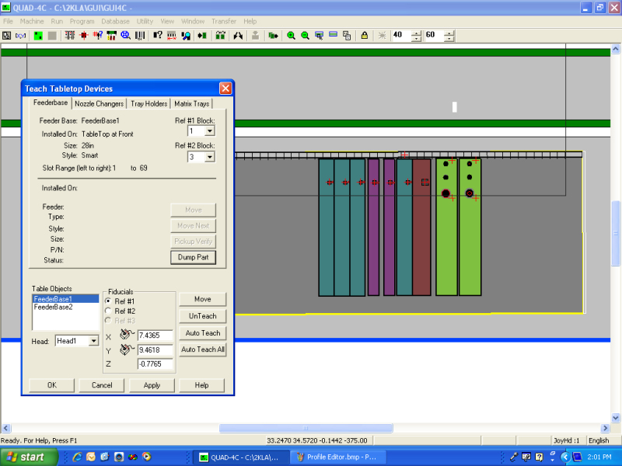Click the Windows Start button
Screen dimensions: 622x466
(x=29, y=457)
